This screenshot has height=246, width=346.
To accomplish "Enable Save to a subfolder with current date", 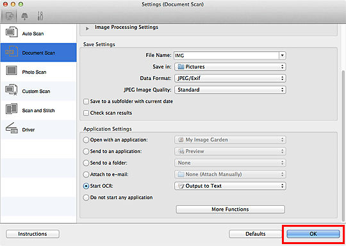I will tap(86, 101).
